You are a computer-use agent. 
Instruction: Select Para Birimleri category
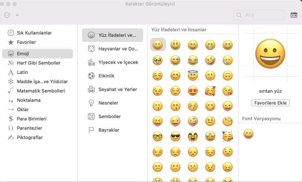(37, 119)
